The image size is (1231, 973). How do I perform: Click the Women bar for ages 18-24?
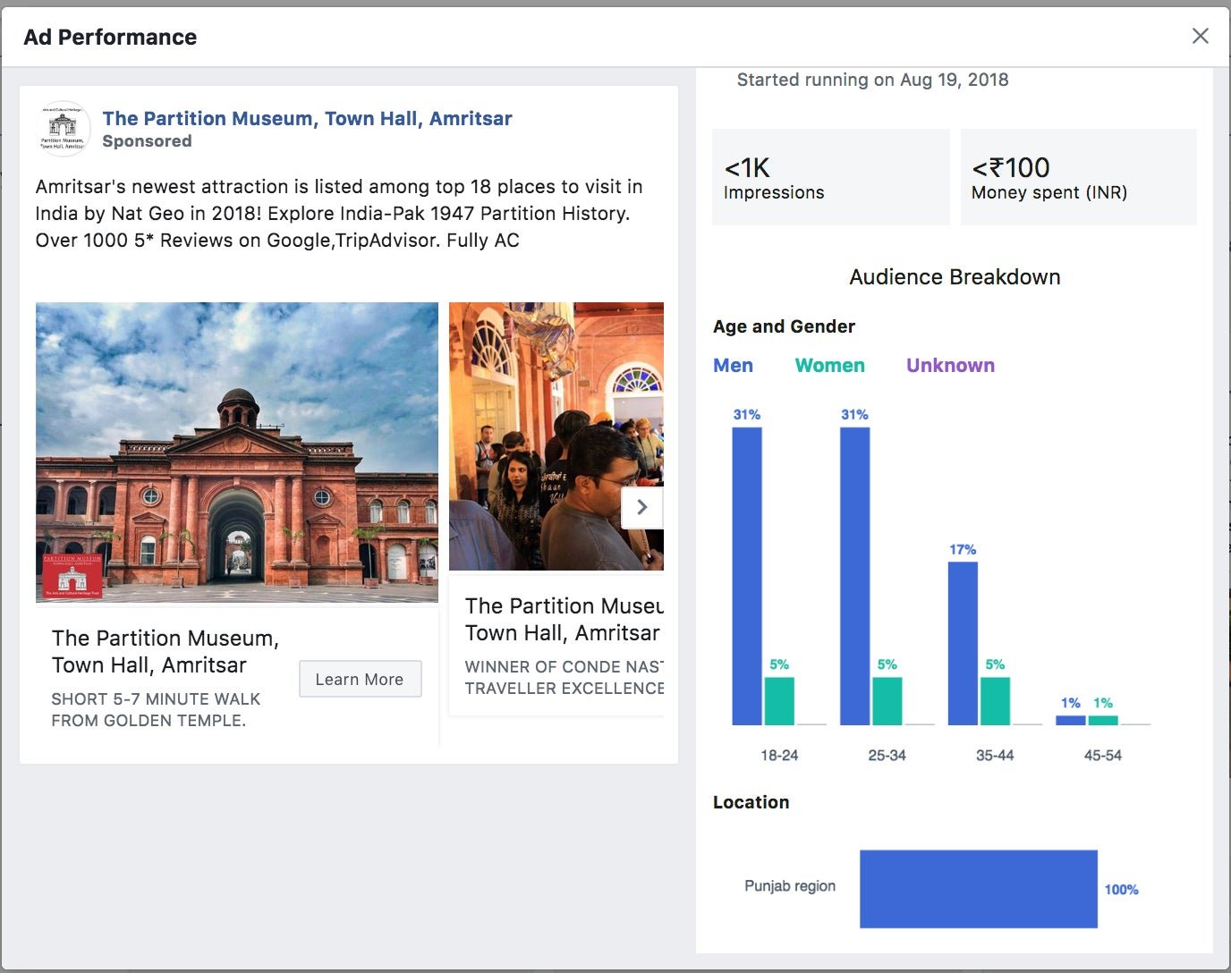(x=779, y=700)
